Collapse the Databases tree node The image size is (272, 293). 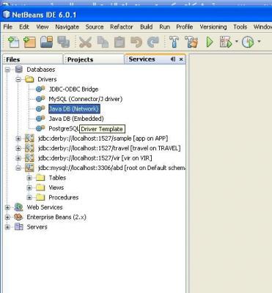7,70
